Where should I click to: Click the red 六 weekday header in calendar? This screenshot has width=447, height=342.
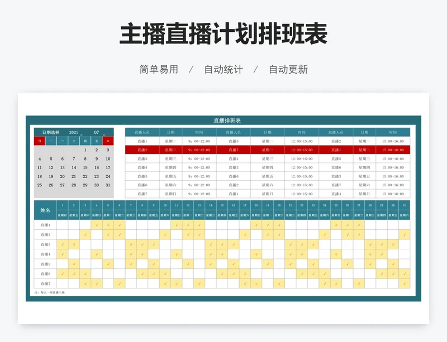click(x=108, y=141)
